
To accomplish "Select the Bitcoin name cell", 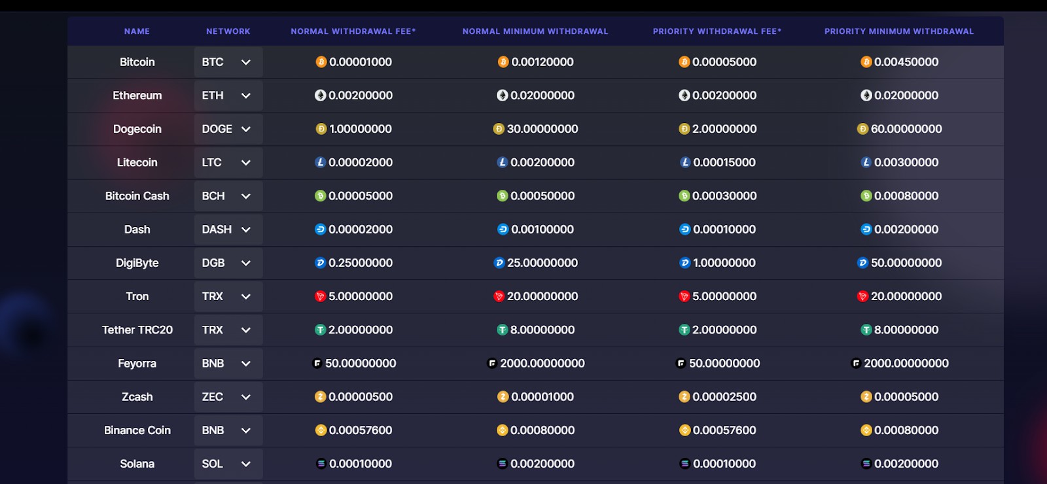I will pos(137,62).
